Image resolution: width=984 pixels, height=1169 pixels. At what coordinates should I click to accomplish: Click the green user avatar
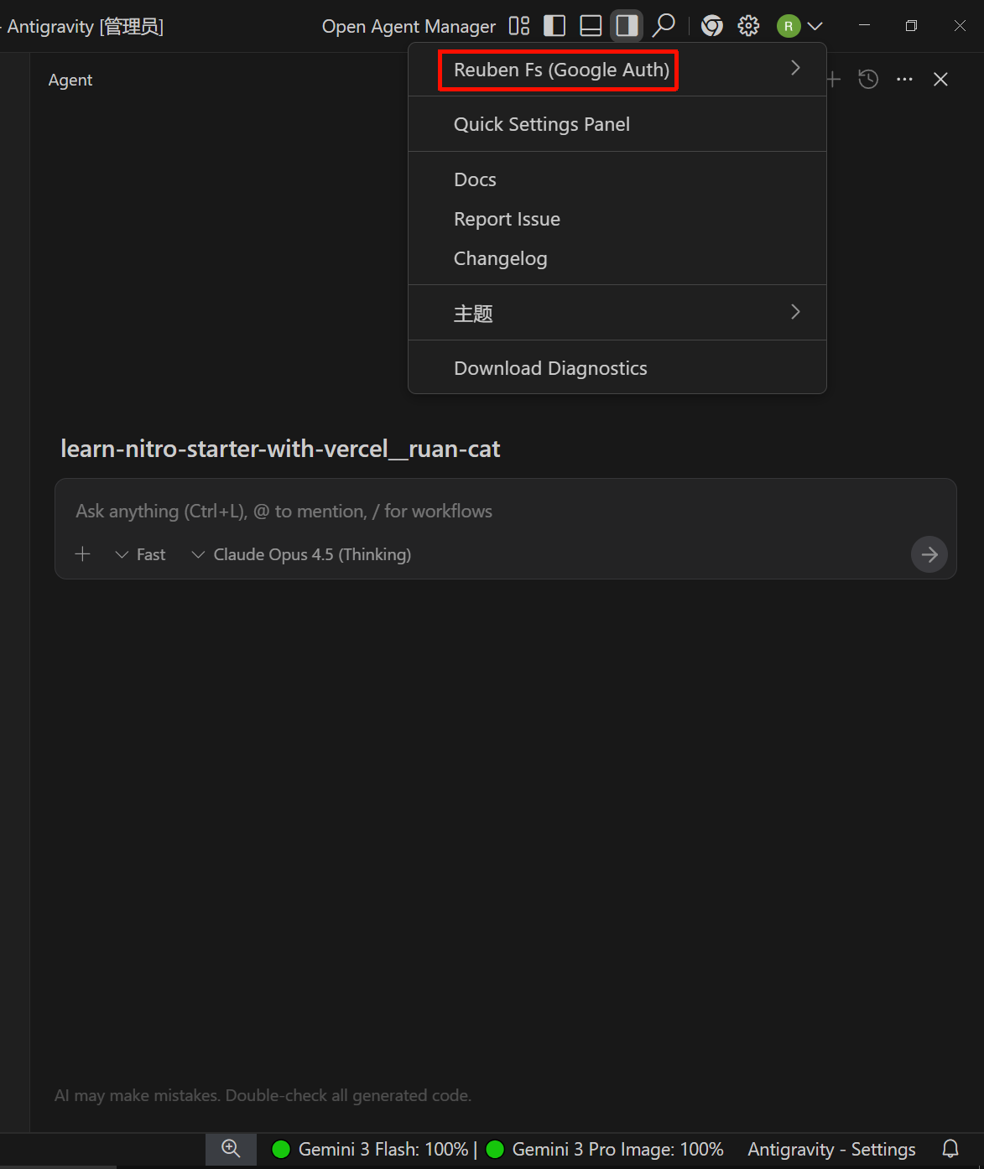click(x=789, y=26)
